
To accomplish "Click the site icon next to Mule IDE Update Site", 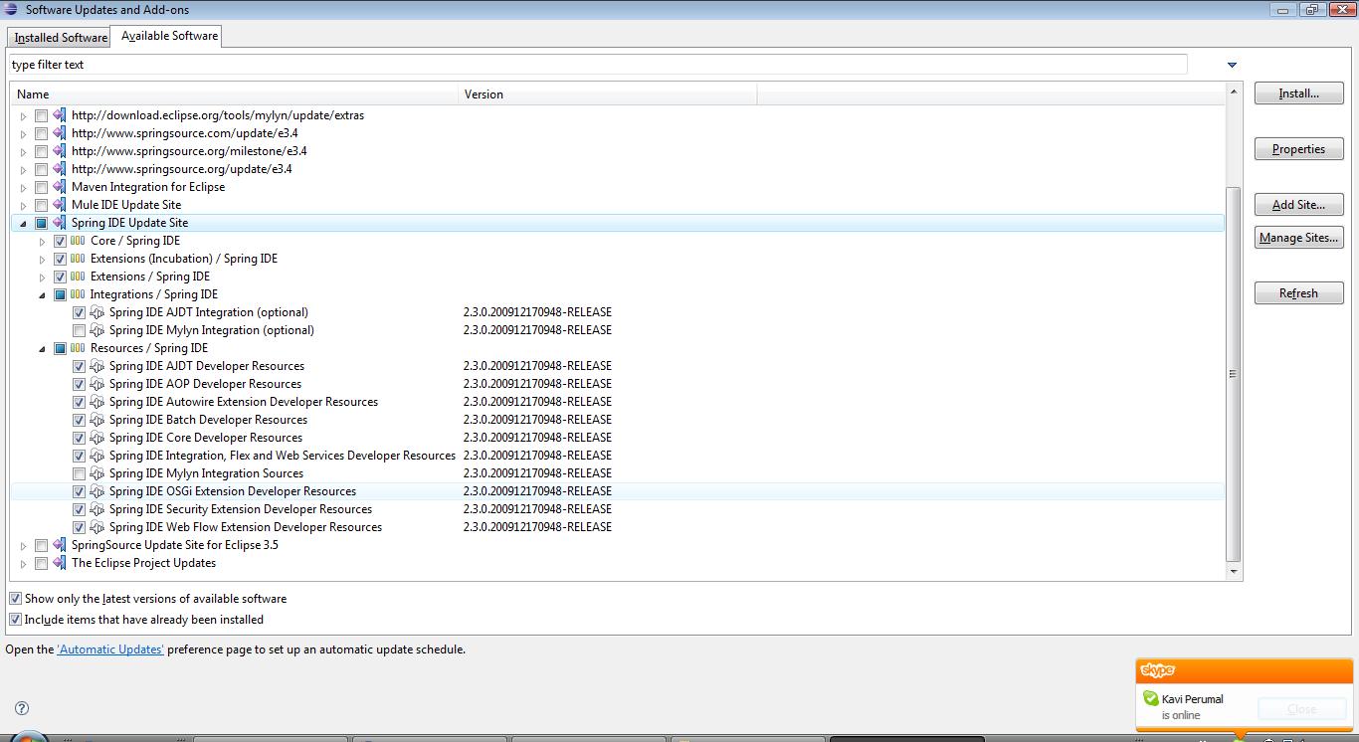I will (60, 205).
